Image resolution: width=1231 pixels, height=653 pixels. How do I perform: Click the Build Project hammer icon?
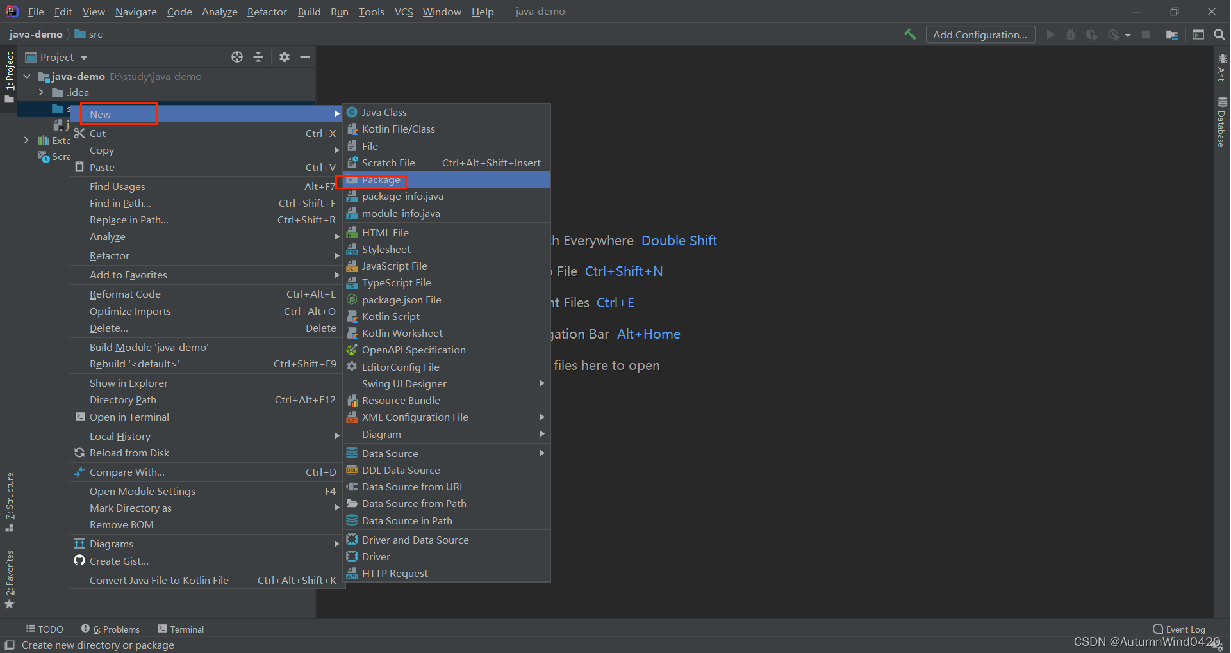(910, 35)
